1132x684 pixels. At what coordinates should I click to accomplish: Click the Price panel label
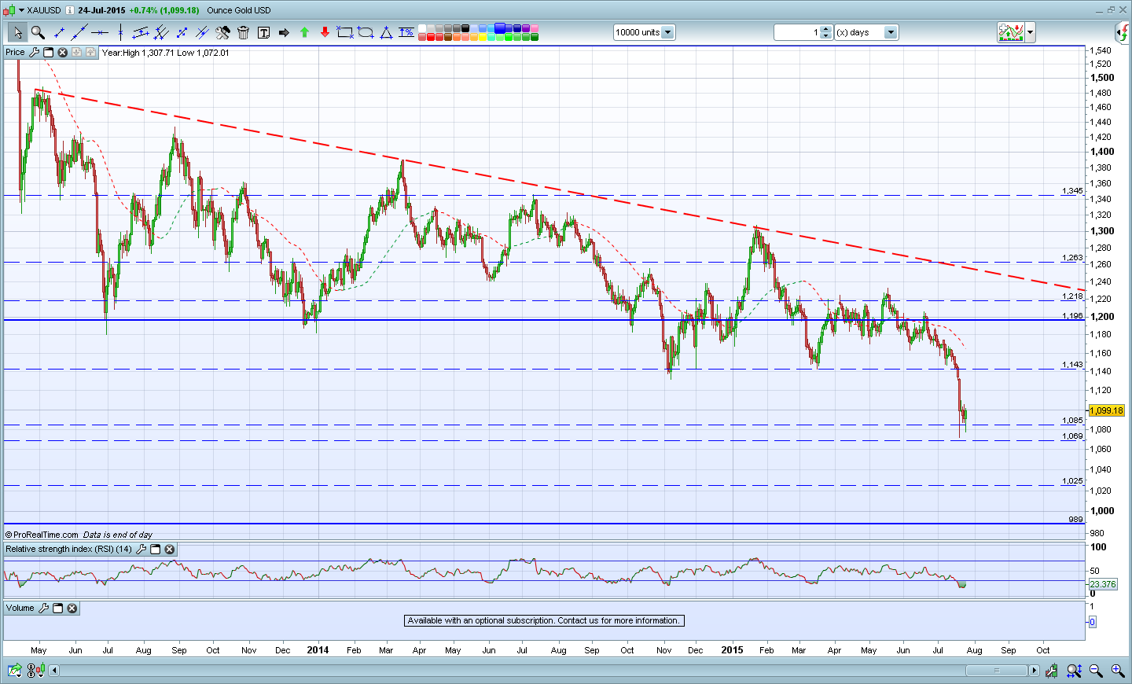15,53
